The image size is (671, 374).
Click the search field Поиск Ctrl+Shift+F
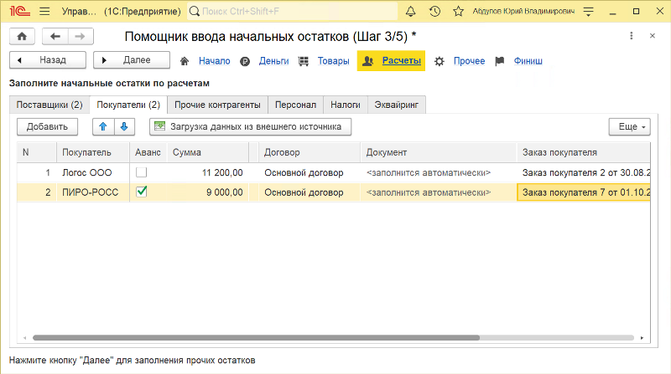point(293,12)
